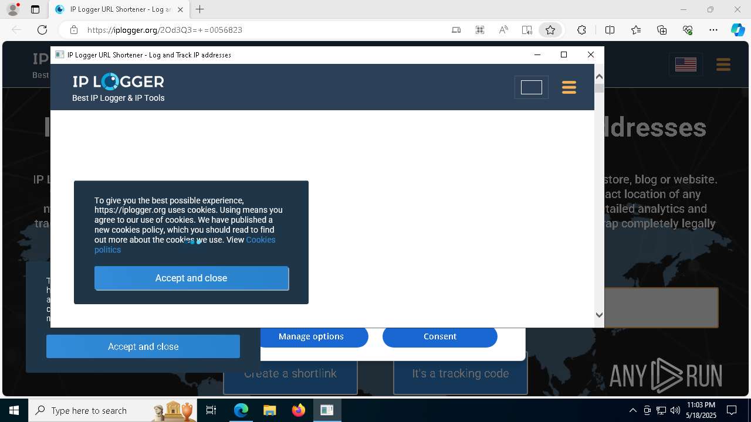This screenshot has height=422, width=751.
Task: Open notification center icon
Action: coord(732,410)
